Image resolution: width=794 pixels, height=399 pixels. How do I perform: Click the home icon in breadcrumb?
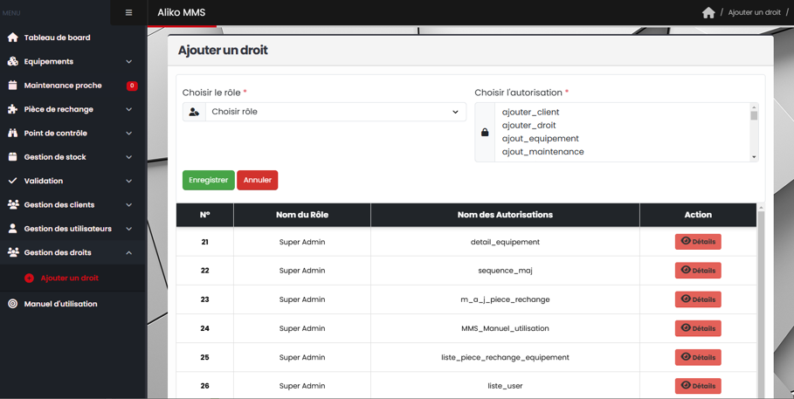point(708,13)
